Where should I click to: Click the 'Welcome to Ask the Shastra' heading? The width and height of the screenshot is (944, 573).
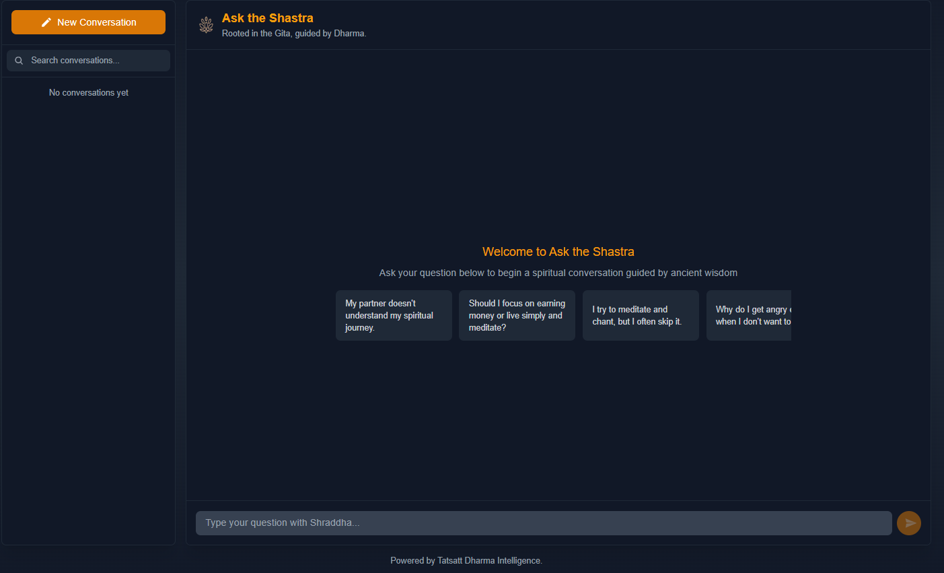(x=558, y=252)
